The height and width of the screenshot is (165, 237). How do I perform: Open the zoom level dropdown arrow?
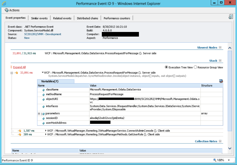(229, 160)
